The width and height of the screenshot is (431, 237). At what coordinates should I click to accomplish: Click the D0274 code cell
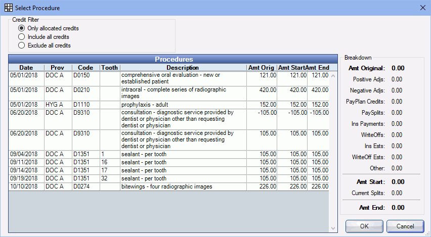pos(86,186)
